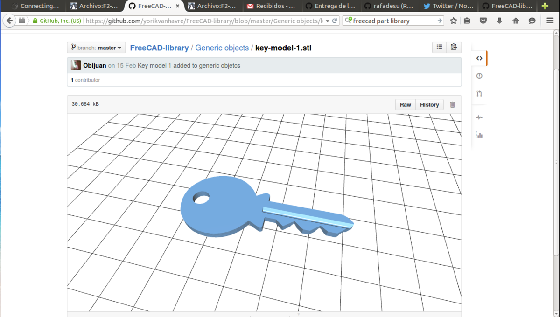Image resolution: width=560 pixels, height=317 pixels.
Task: Go to the Firefox home icon
Action: coord(516,21)
